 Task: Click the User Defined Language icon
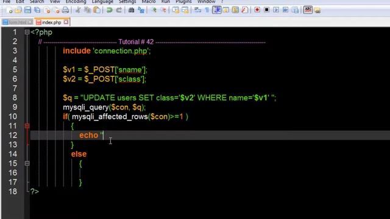226,10
